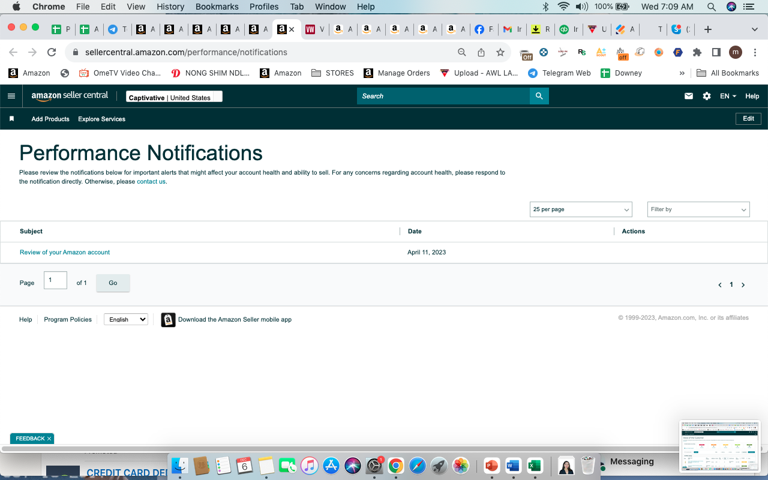This screenshot has width=768, height=480.
Task: Open new Chrome tab with plus button
Action: (708, 29)
